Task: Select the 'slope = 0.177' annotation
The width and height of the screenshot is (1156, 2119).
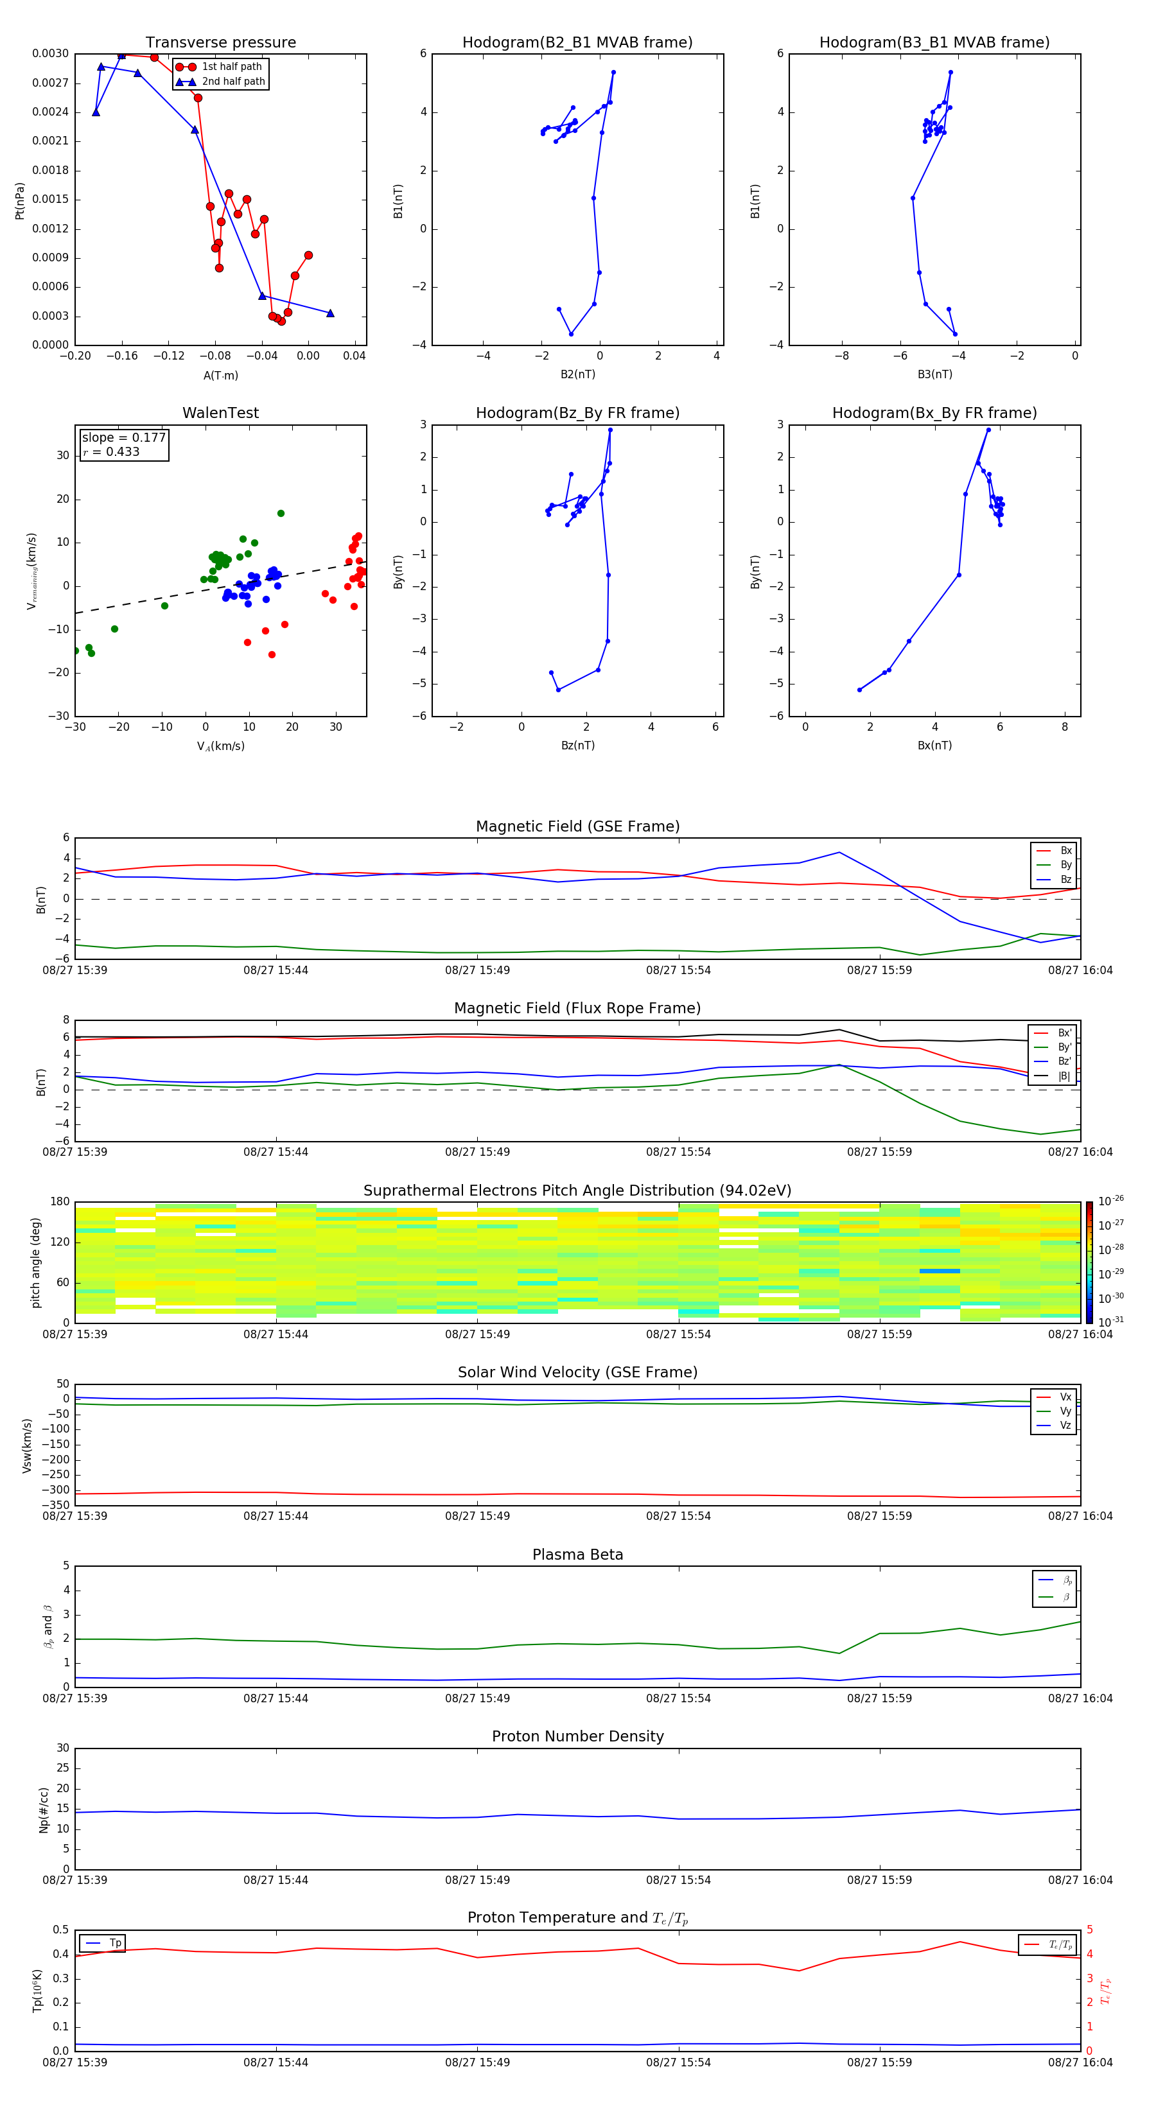Action: pyautogui.click(x=123, y=438)
